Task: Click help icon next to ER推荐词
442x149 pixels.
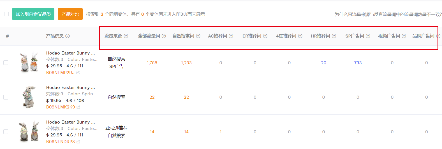Action: pyautogui.click(x=265, y=36)
